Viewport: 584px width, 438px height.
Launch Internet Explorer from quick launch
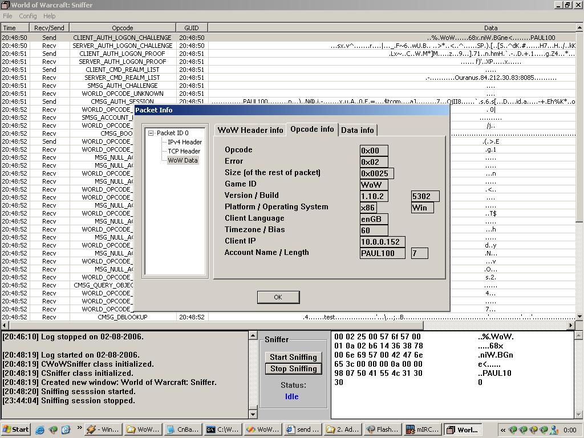pyautogui.click(x=39, y=430)
